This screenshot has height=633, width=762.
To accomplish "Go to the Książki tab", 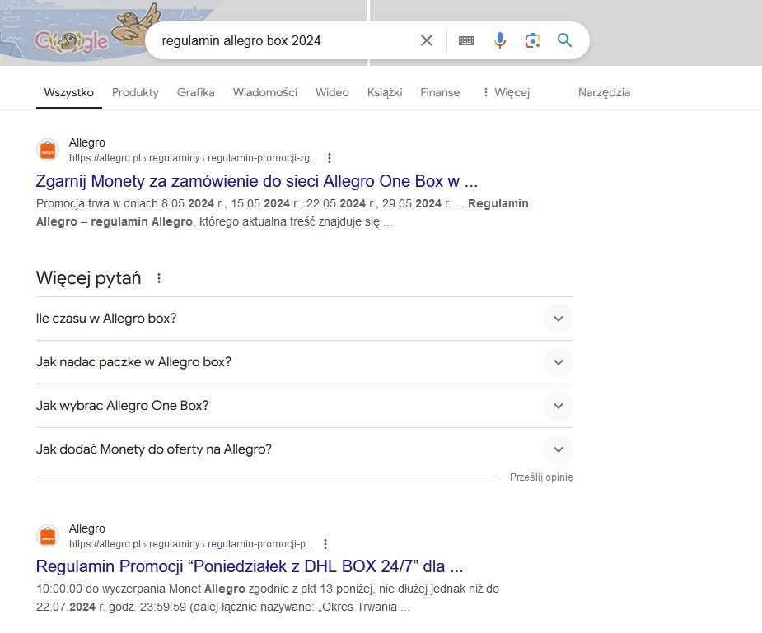I will [x=385, y=92].
